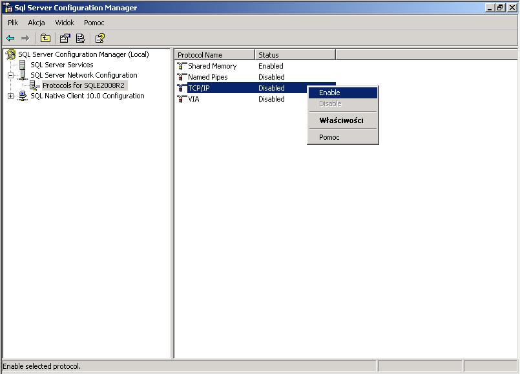Click the Export list toolbar icon
This screenshot has width=520, height=374.
81,39
